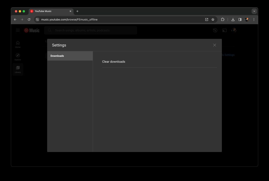View site information in the address bar
The image size is (269, 181).
click(x=37, y=19)
